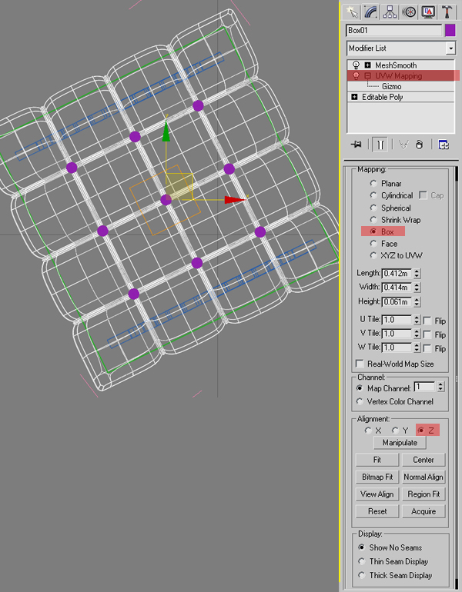The image size is (462, 592).
Task: Select Thin Seam Display option
Action: point(362,561)
